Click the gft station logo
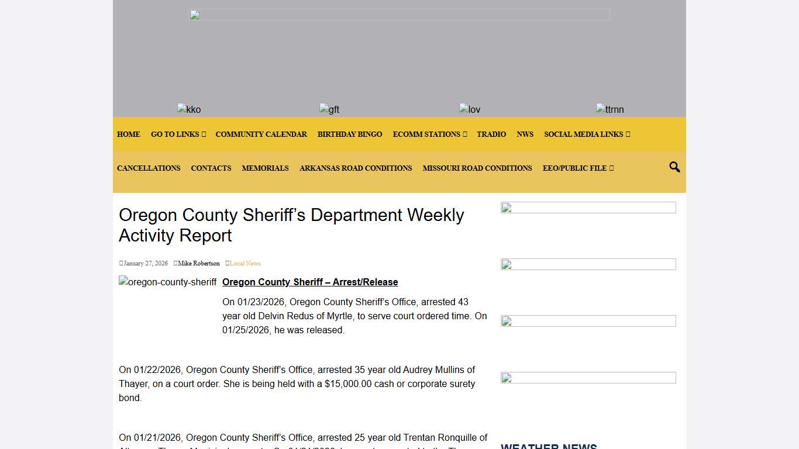Viewport: 799px width, 449px height. (x=329, y=109)
